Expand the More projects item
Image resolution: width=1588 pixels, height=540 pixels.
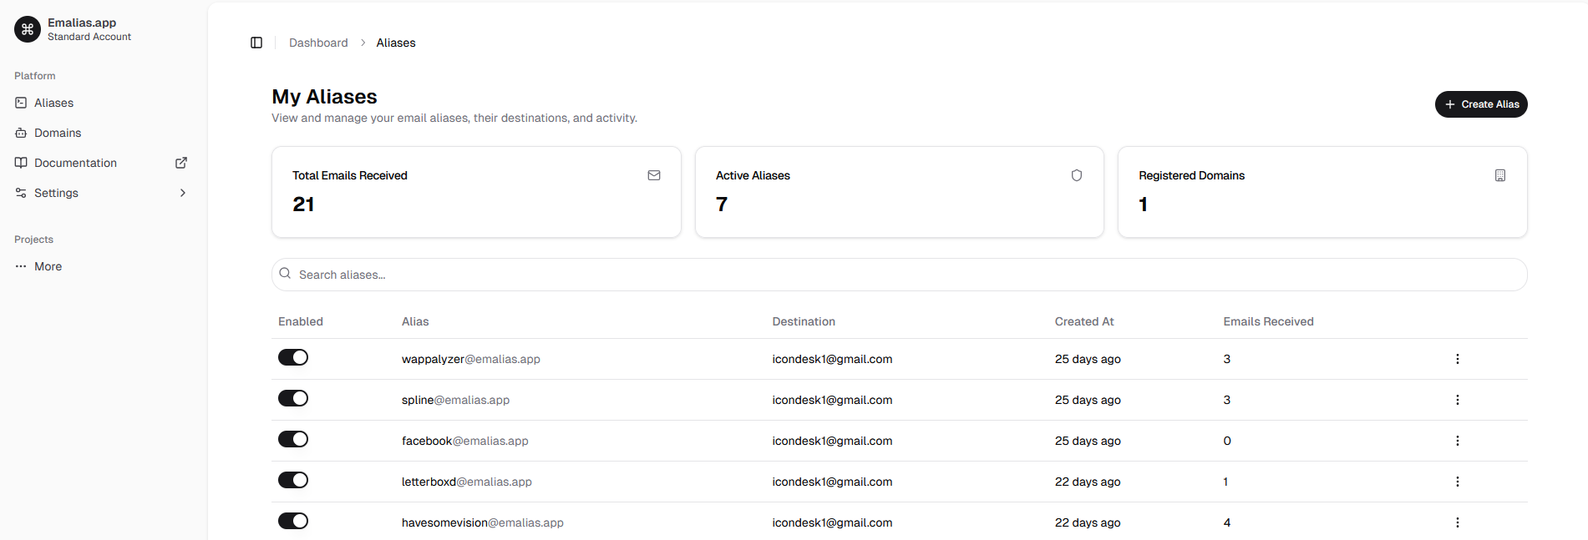pyautogui.click(x=48, y=266)
